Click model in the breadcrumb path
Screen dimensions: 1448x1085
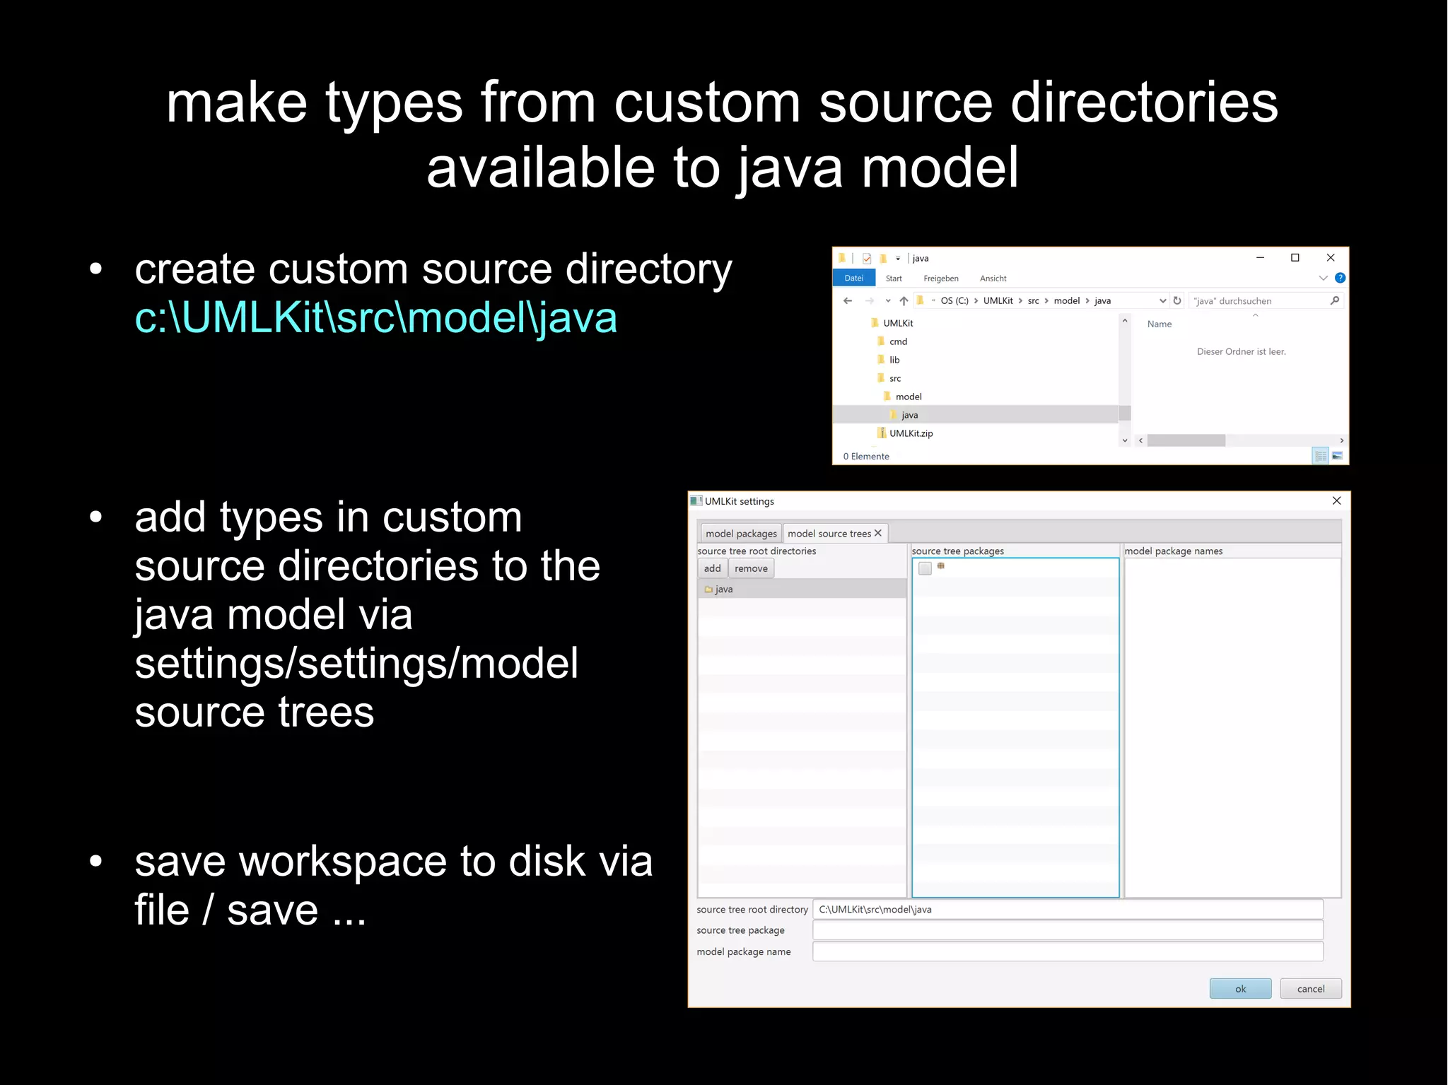[1066, 300]
